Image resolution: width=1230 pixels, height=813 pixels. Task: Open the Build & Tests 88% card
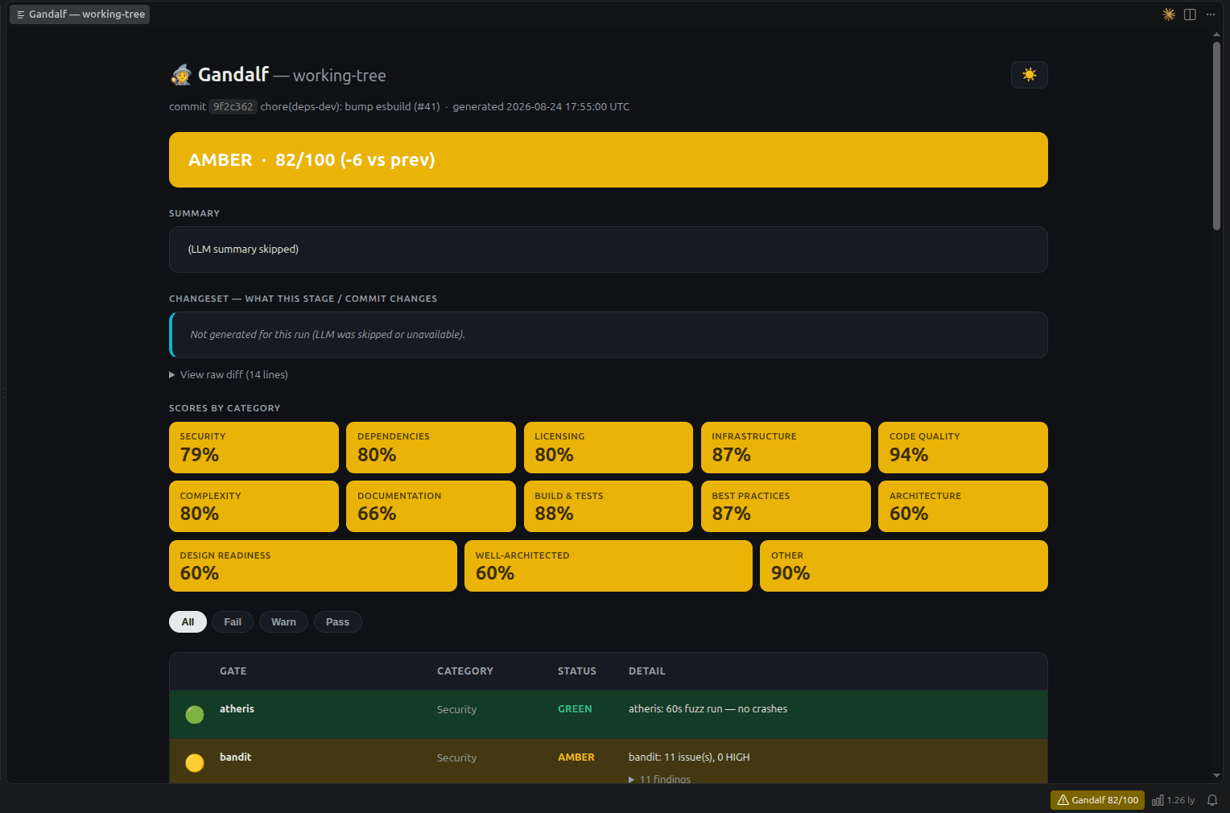pyautogui.click(x=609, y=506)
